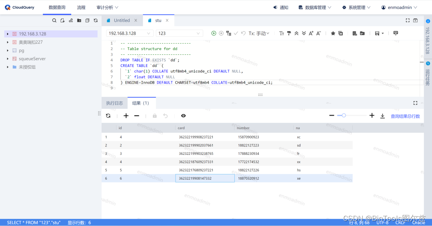432x226 pixels.
Task: Open the folder icon in editor toolbar
Action: pos(362,33)
